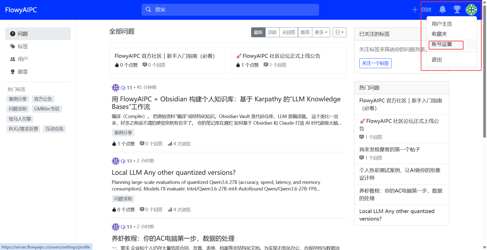Click Qi's avatar on the Local LLM post

click(x=116, y=161)
